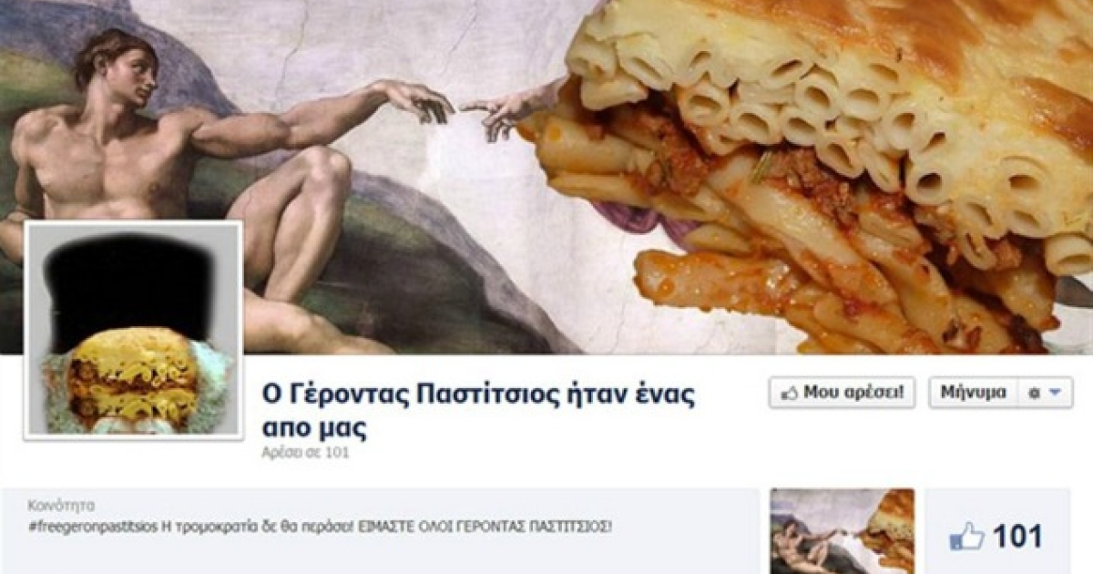The image size is (1093, 574).
Task: Click the thumbs-up icon in Μου αρέσει! button
Action: click(789, 393)
